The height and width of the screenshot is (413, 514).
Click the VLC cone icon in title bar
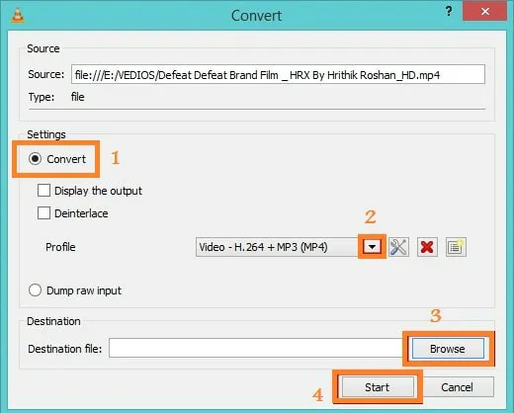coord(18,15)
